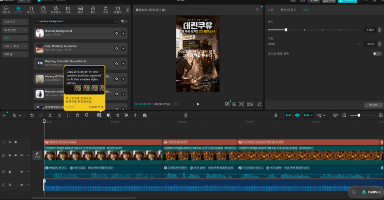
Task: Adjust the timeline zoom slider
Action: [x=359, y=115]
